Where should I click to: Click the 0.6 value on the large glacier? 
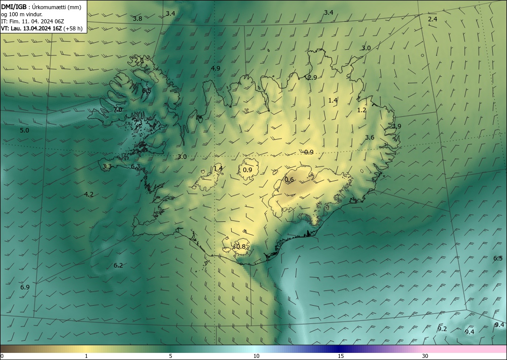(x=289, y=180)
